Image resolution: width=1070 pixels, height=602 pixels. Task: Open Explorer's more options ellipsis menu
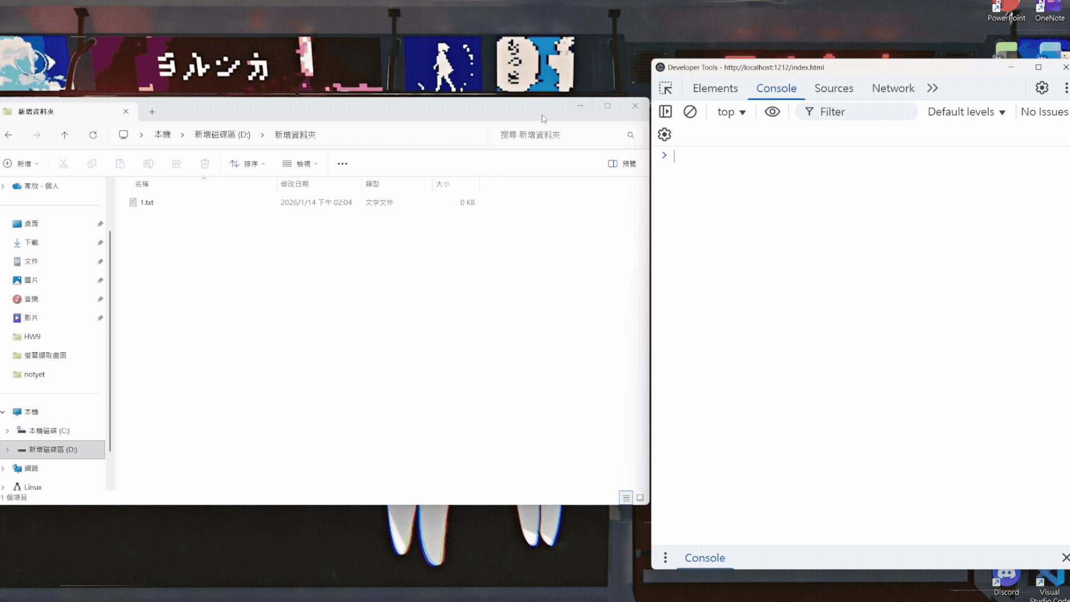(x=342, y=163)
